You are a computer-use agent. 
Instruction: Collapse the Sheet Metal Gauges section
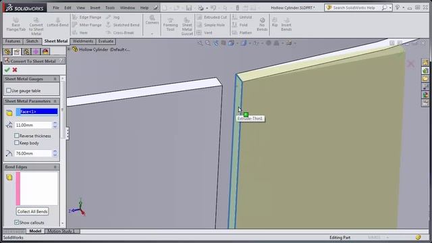click(55, 79)
